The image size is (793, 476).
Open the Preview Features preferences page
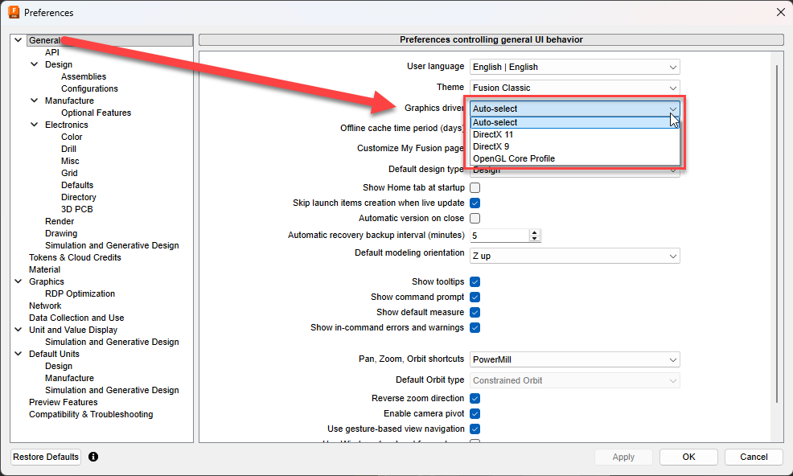pos(63,402)
